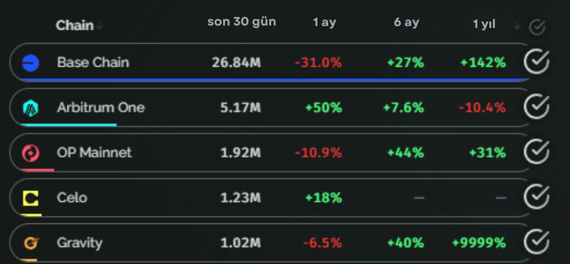This screenshot has height=264, width=570.
Task: Click the -10.4% value in Arbitrum One row
Action: coord(482,107)
